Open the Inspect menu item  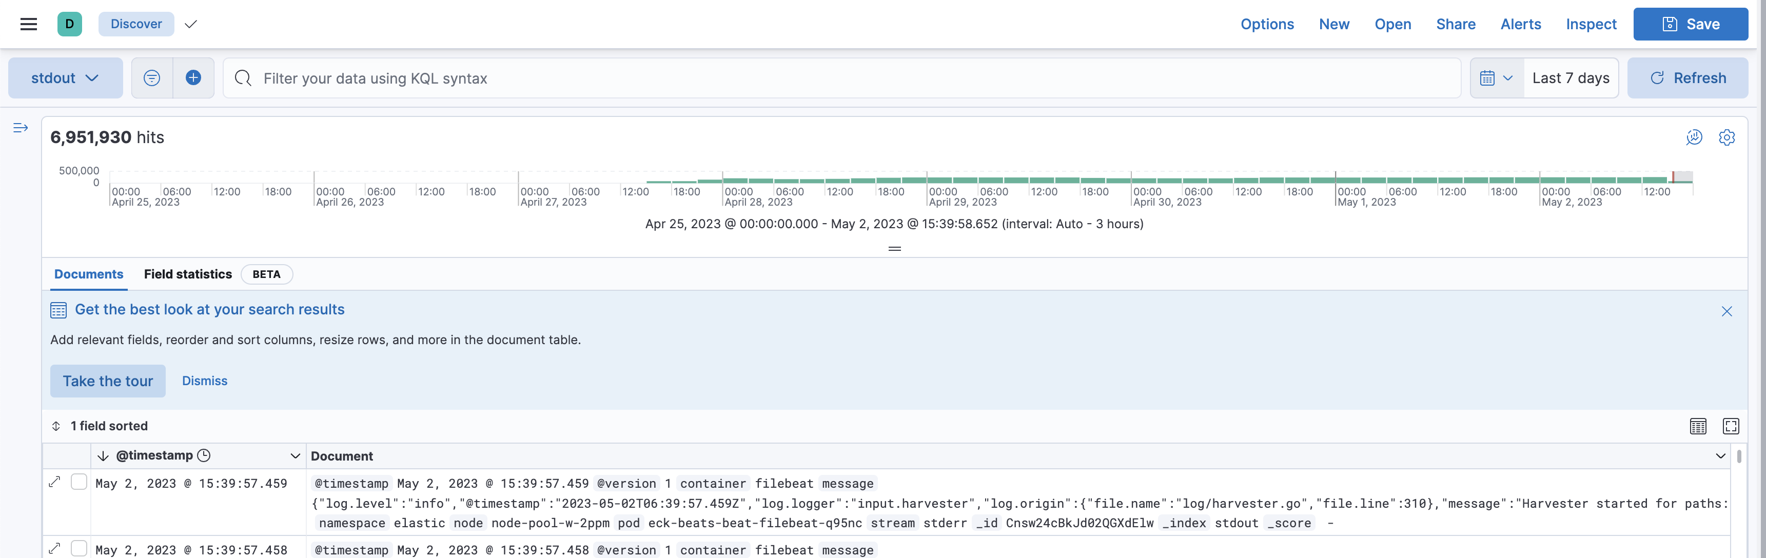[x=1591, y=24]
